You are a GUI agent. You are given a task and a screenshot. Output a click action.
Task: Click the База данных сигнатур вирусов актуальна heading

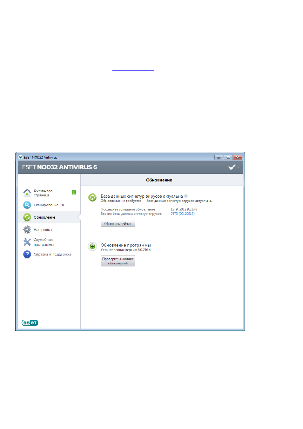coord(142,196)
